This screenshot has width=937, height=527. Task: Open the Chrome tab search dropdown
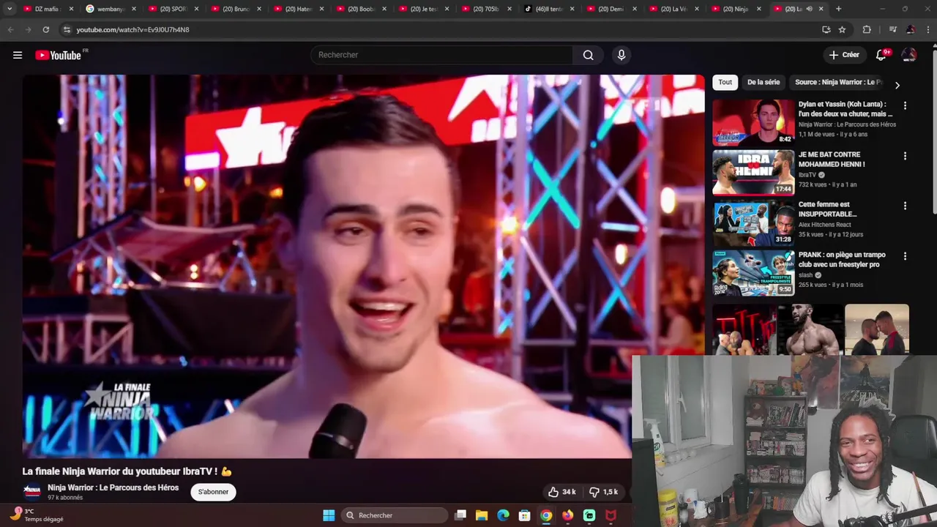(x=10, y=9)
